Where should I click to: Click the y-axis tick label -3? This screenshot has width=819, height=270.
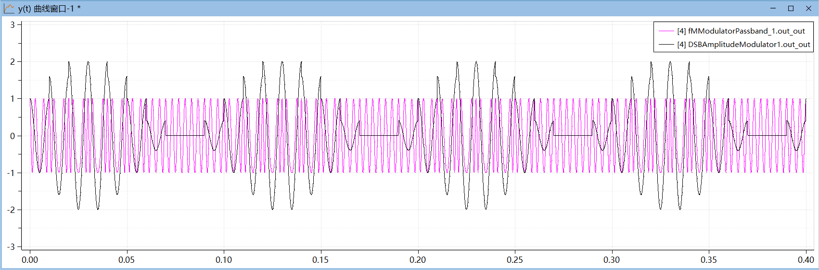coord(11,247)
